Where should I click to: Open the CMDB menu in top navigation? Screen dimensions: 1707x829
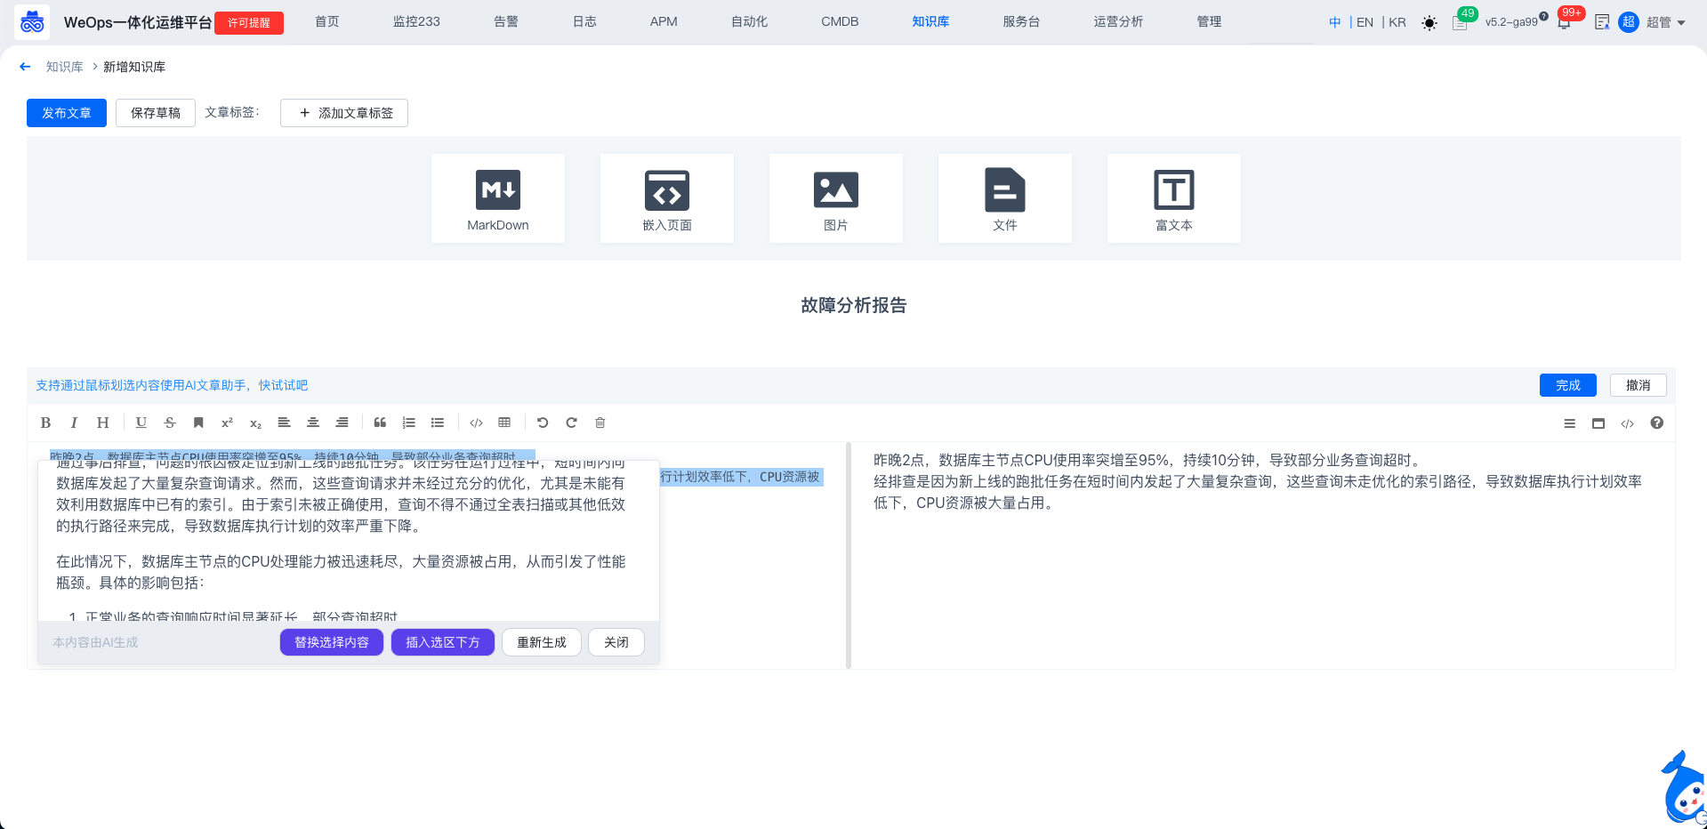pyautogui.click(x=839, y=21)
